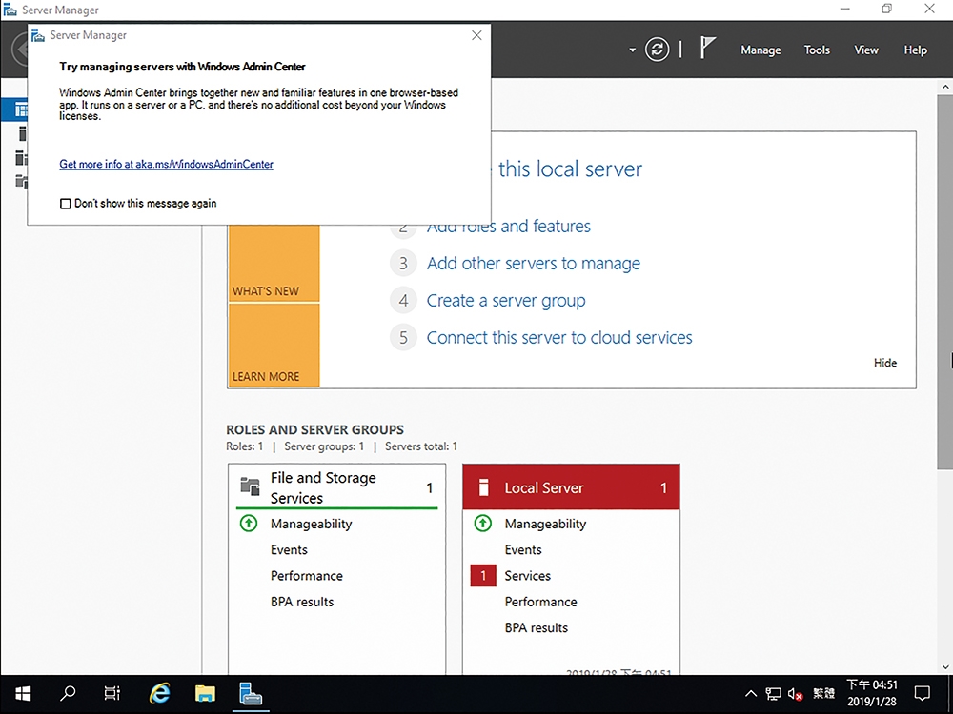Click "Create a server group" link

point(506,301)
